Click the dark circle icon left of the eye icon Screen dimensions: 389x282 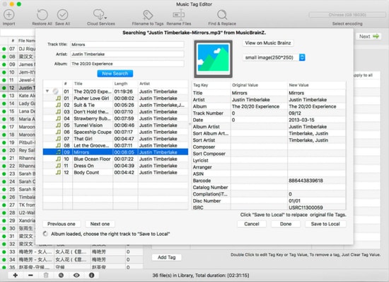61,275
